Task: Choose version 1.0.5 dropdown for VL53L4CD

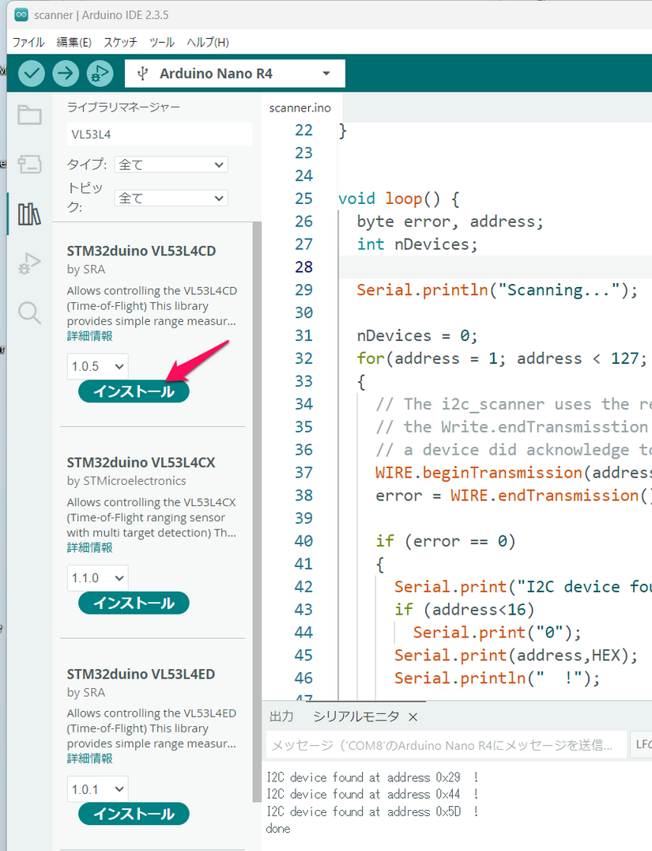Action: [x=97, y=366]
